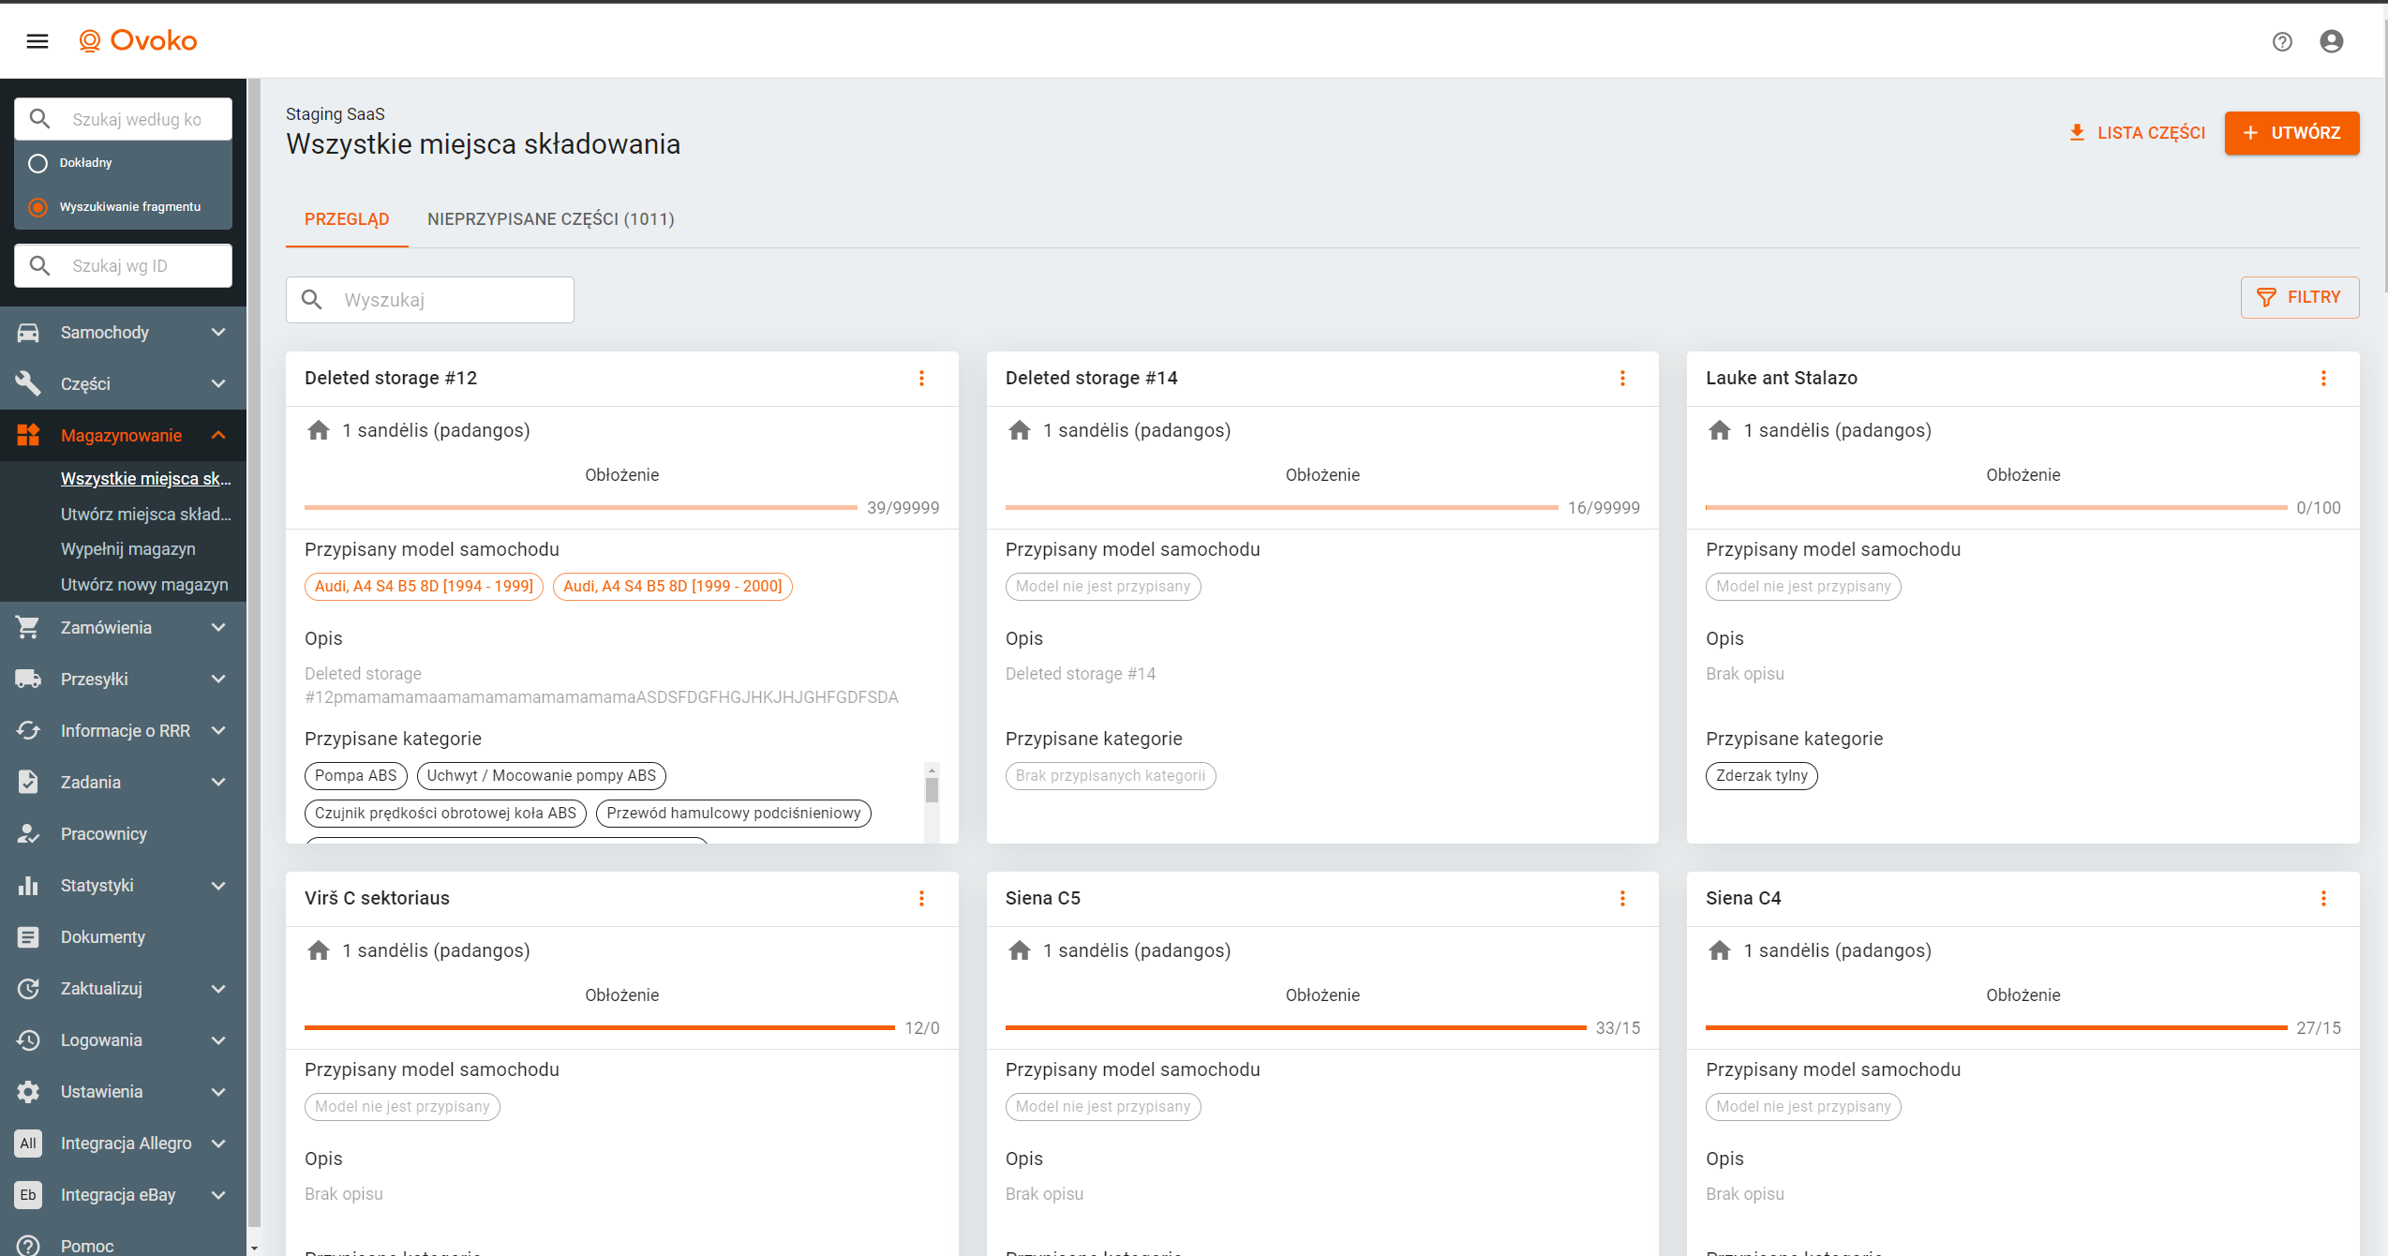Expand the Zamówienia menu chevron
Image resolution: width=2388 pixels, height=1256 pixels.
click(218, 628)
